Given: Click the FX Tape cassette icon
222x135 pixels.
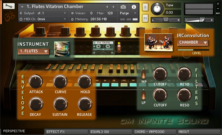Looking at the screenshot, I should pyautogui.click(x=103, y=47).
